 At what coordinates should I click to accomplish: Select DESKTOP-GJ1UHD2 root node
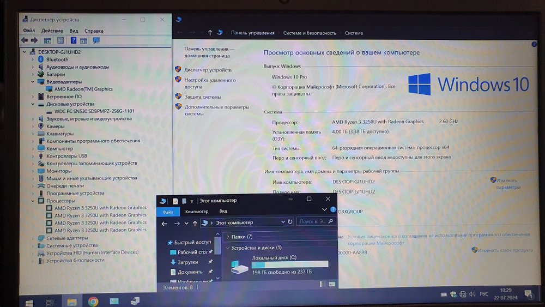click(x=59, y=52)
